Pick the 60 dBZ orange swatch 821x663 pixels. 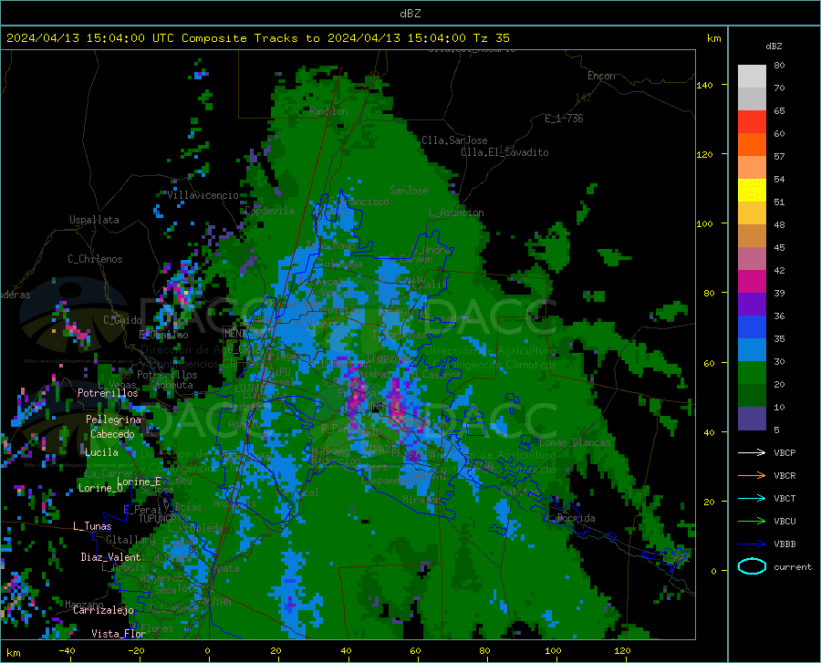coord(752,145)
